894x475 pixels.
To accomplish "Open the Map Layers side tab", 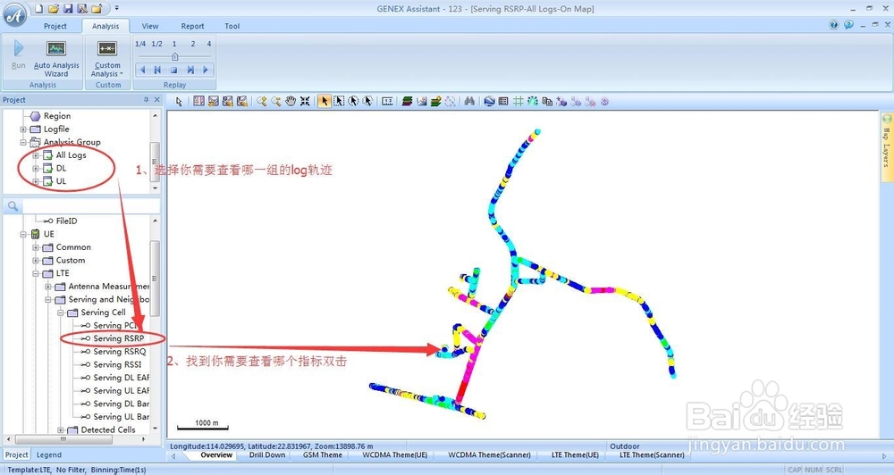I will (887, 147).
